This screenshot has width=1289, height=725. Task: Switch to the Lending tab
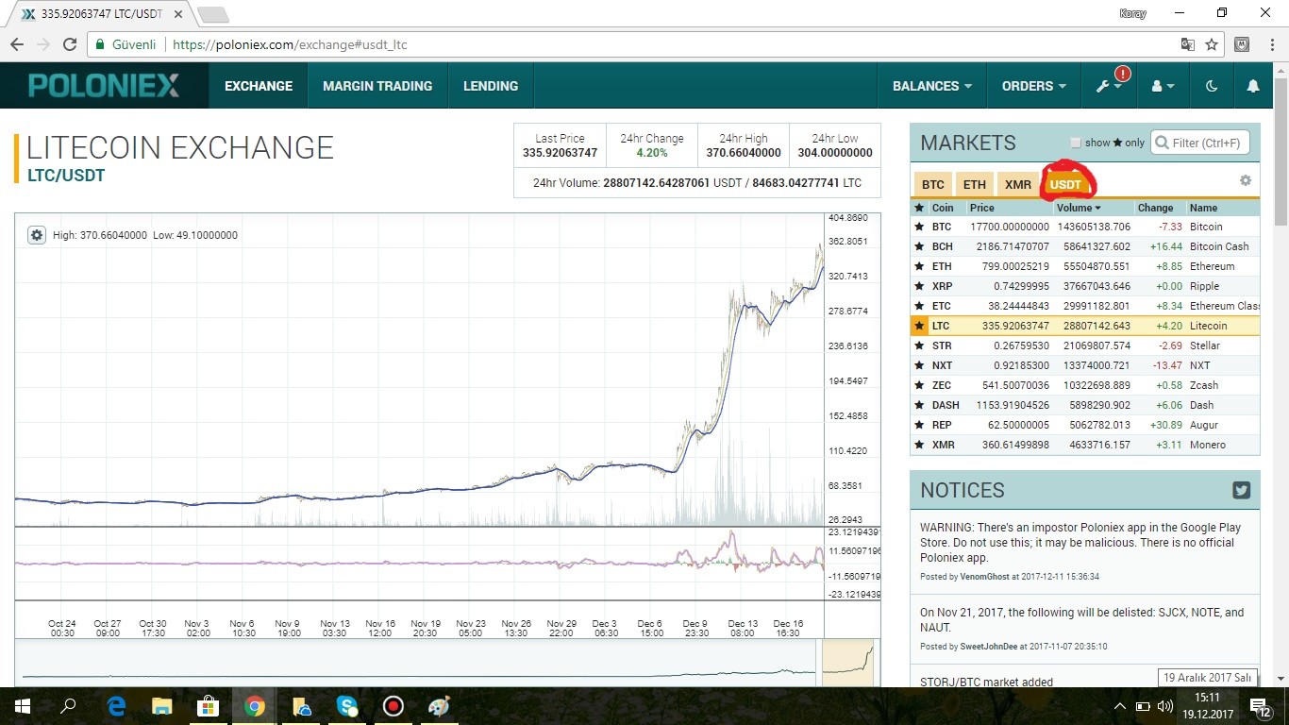[x=491, y=86]
